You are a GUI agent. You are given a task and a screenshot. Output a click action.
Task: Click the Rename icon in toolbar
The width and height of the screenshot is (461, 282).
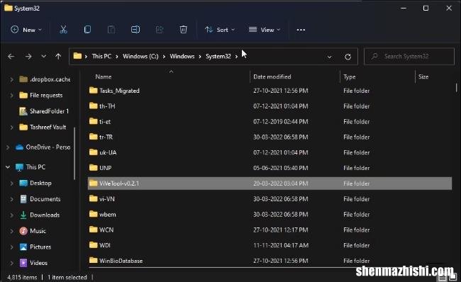[135, 29]
